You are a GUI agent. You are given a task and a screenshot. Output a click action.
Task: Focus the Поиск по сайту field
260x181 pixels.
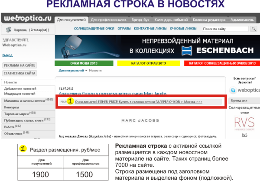tap(225, 29)
